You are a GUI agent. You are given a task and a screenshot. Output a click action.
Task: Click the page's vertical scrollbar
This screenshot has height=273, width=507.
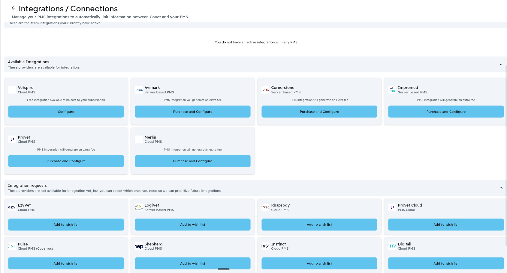[506, 156]
